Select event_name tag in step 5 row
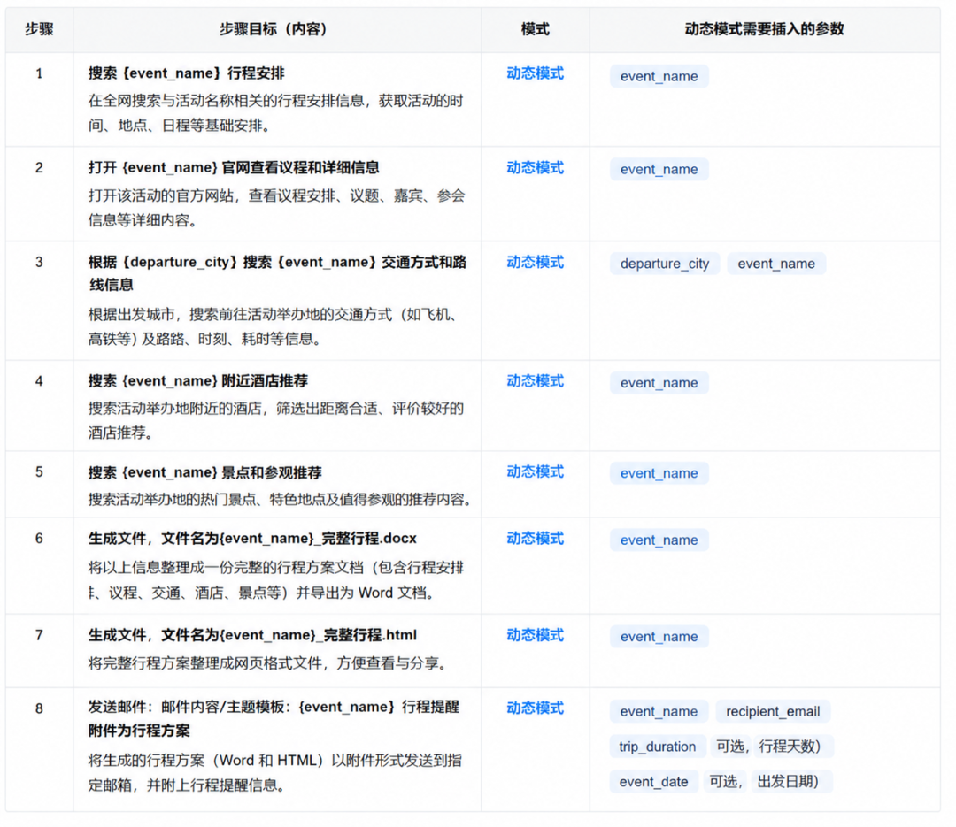Image resolution: width=956 pixels, height=827 pixels. (x=659, y=473)
